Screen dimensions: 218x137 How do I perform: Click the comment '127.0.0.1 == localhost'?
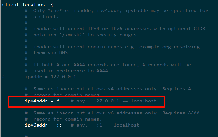click(125, 101)
